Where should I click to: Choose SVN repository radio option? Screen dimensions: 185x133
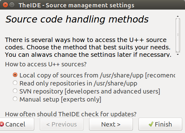point(15,91)
